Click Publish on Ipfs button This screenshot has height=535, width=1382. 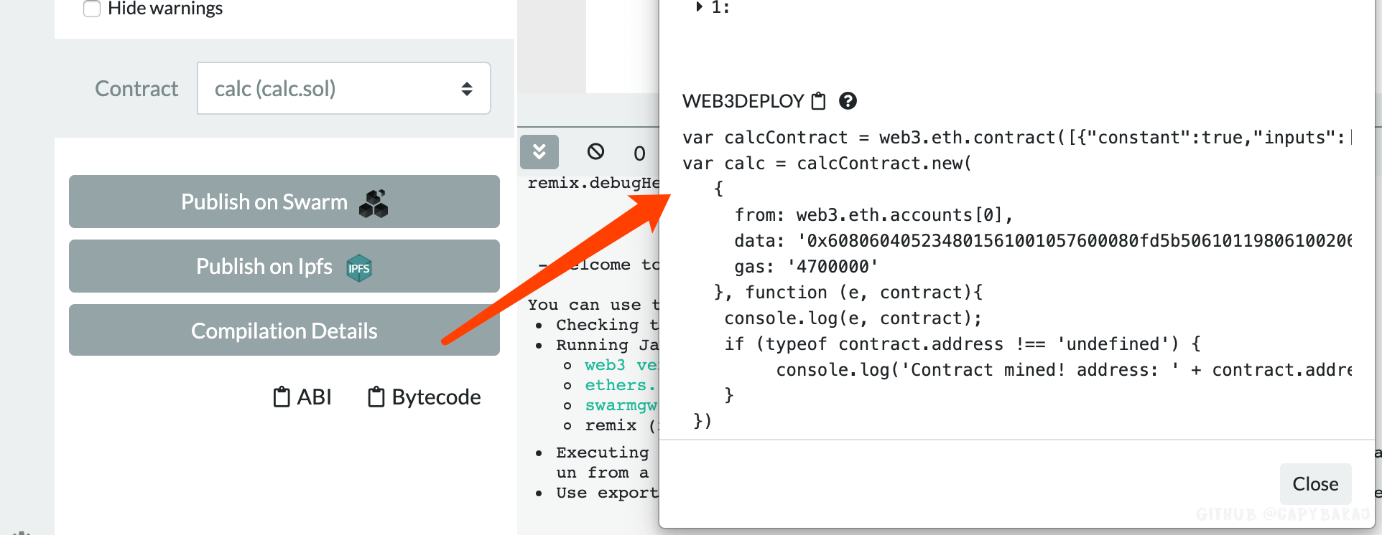coord(264,267)
